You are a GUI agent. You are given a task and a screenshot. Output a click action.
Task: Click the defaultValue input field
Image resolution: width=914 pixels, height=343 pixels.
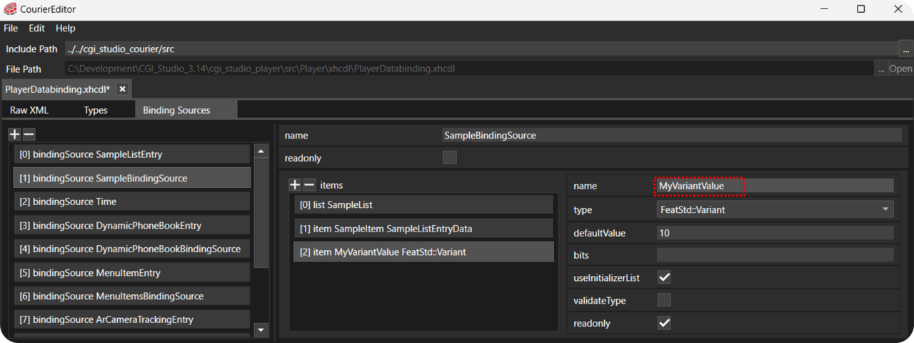click(x=775, y=233)
